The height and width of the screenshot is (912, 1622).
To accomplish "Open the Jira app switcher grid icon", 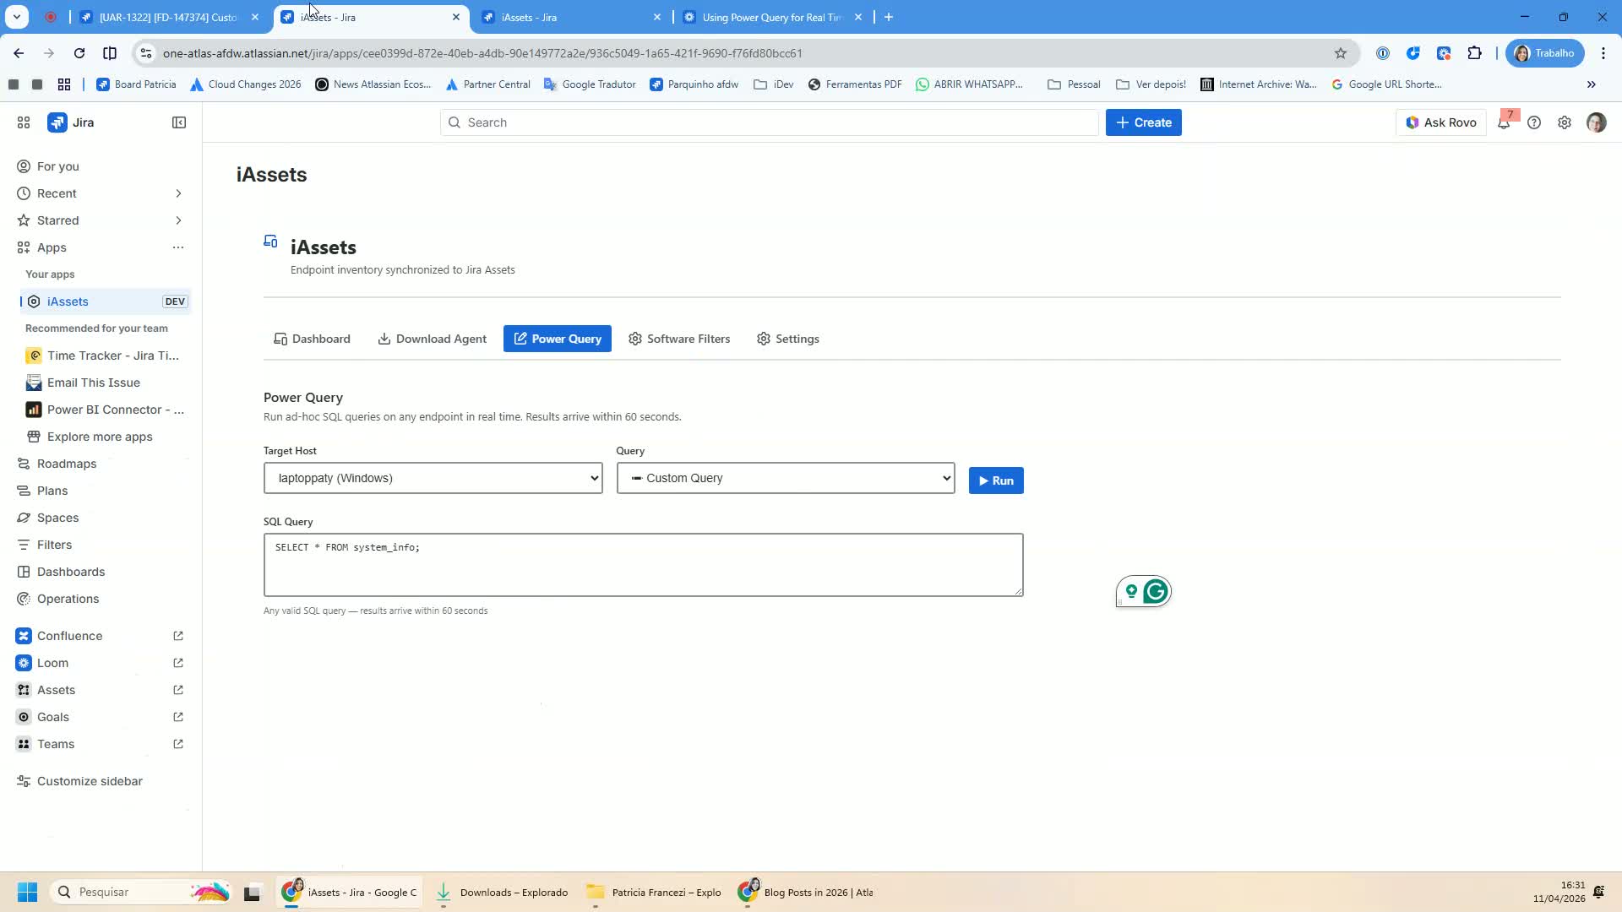I will click(24, 122).
